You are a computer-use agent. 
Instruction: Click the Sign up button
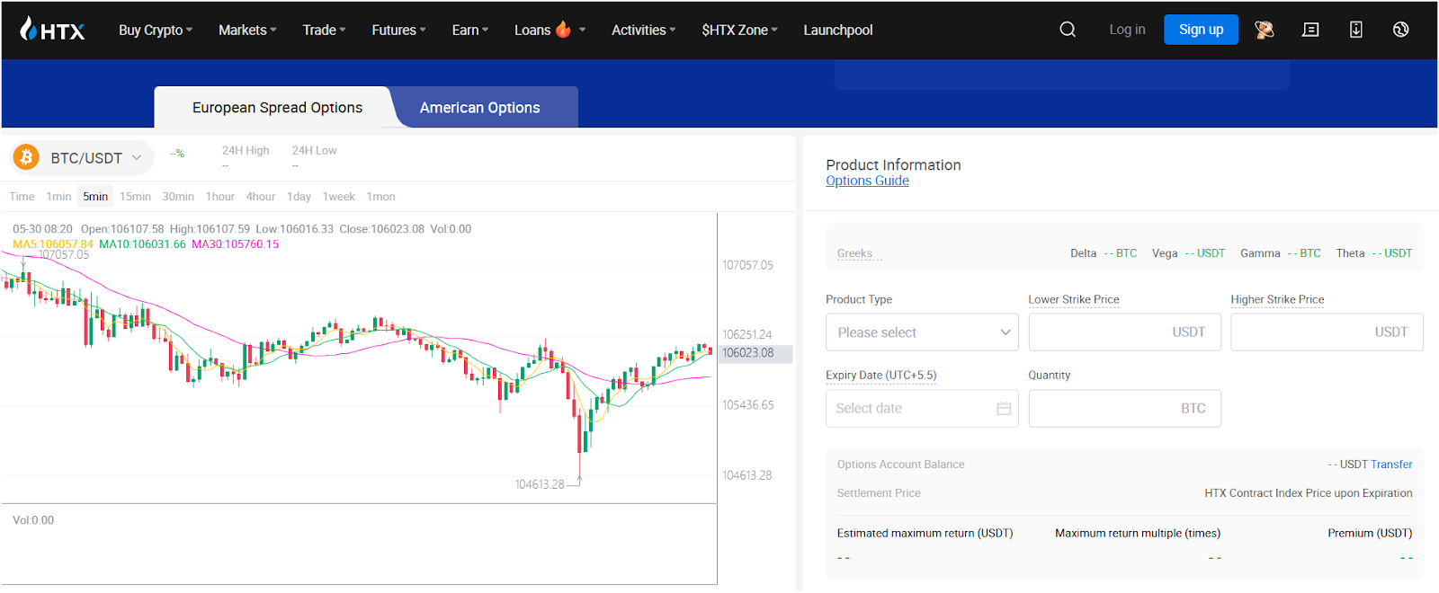(x=1200, y=30)
